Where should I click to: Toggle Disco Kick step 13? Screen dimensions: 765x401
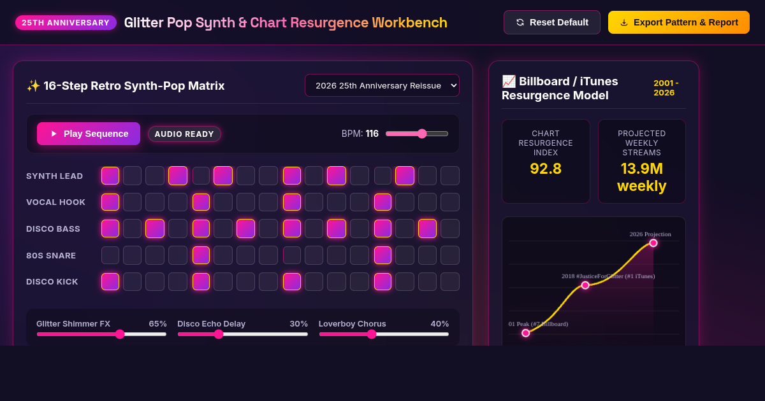(382, 281)
